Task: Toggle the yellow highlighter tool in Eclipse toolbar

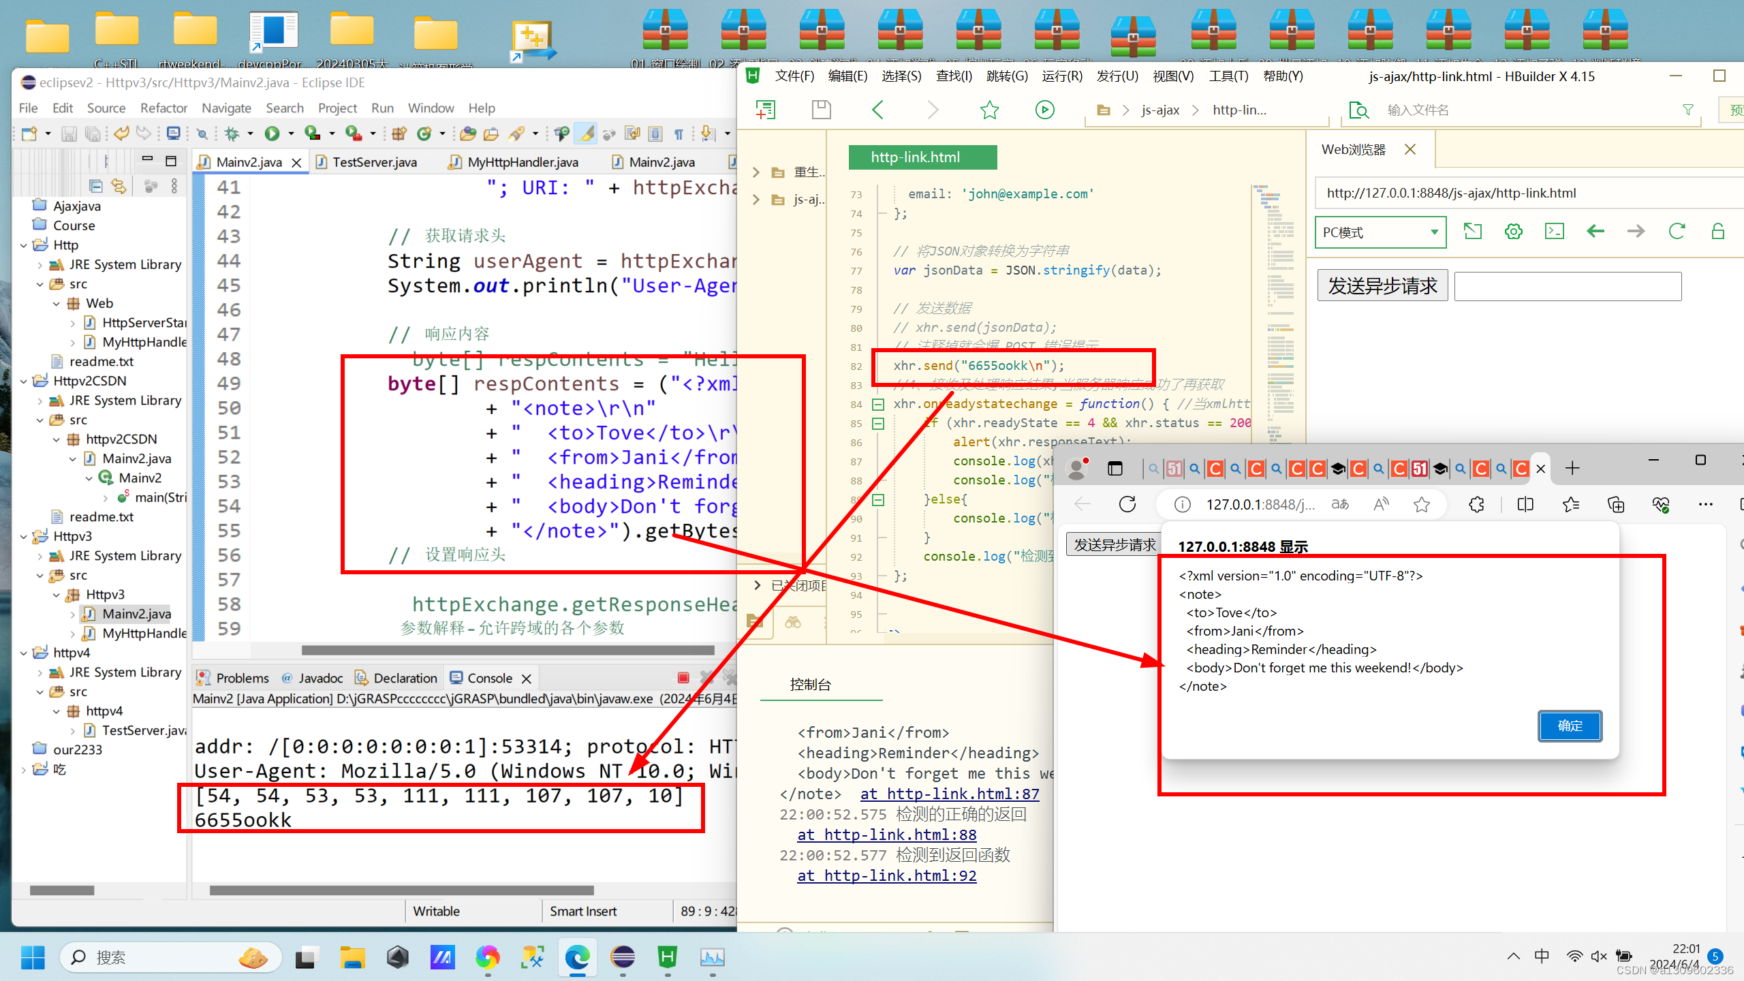Action: tap(586, 134)
